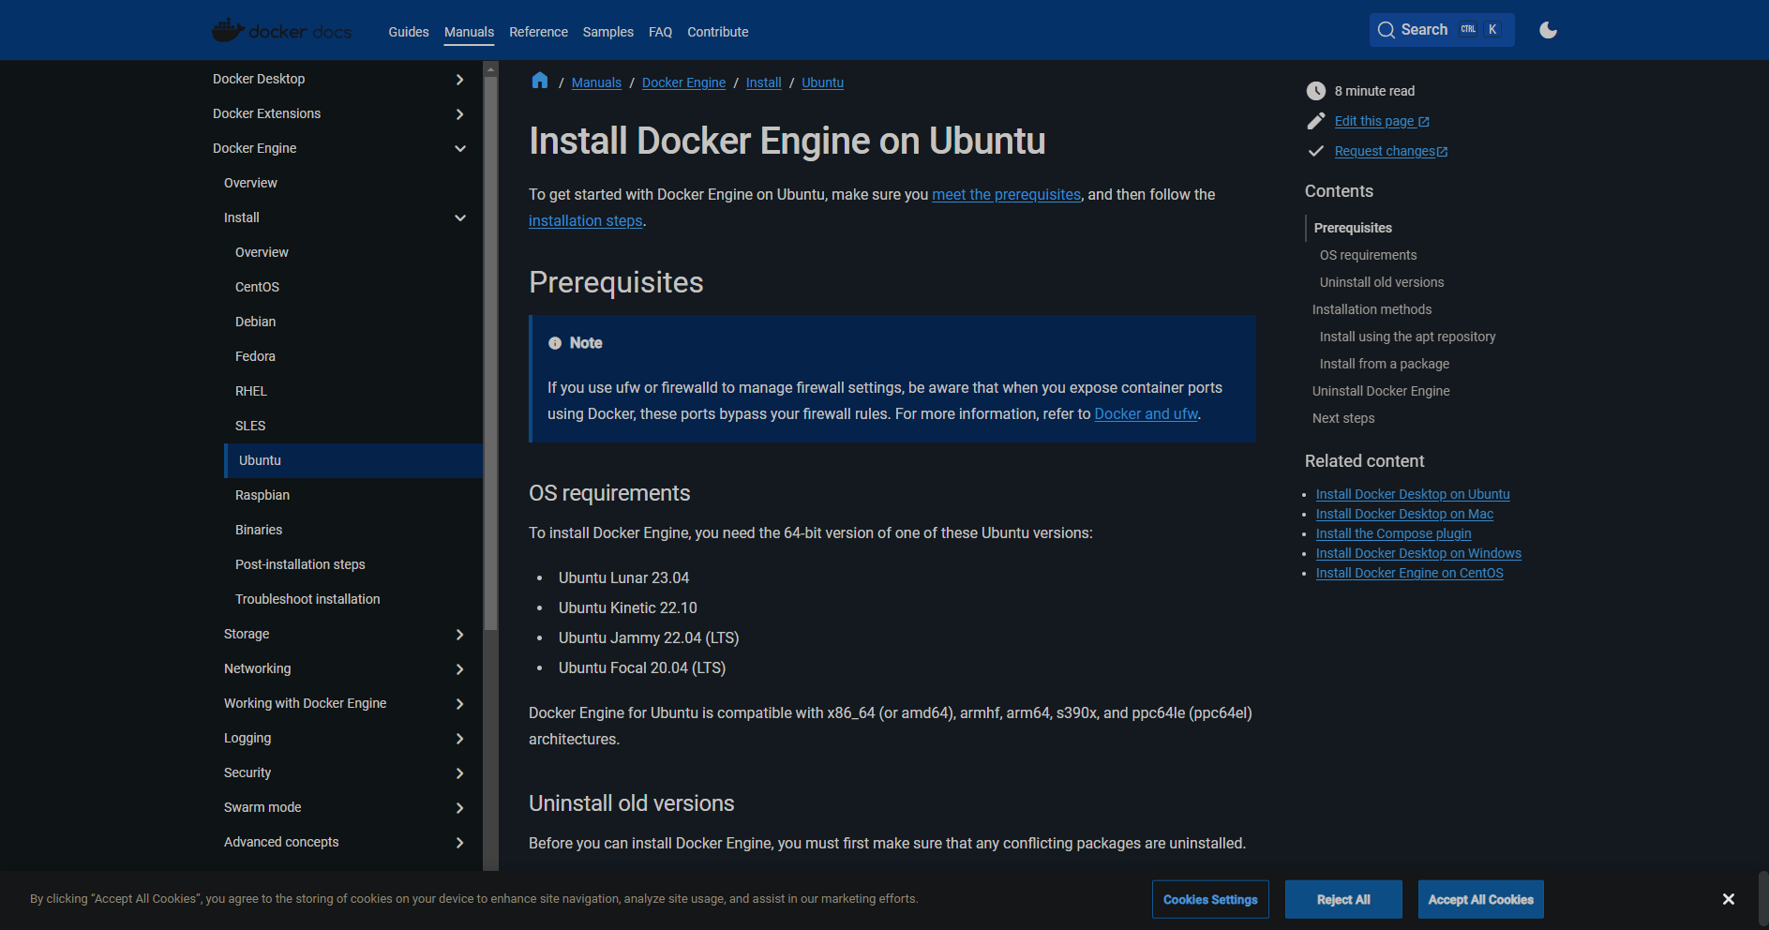1769x930 pixels.
Task: Jump to Installation methods in Contents
Action: pos(1372,309)
